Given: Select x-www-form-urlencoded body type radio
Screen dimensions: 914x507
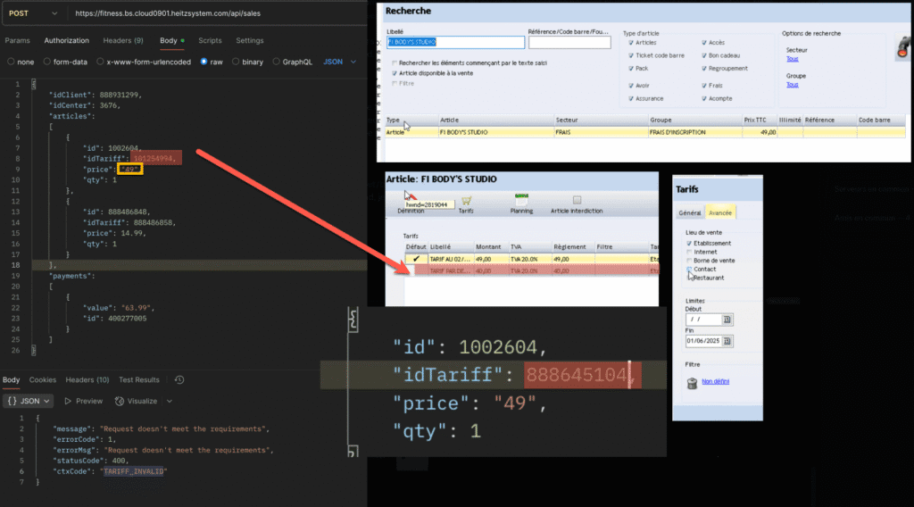Looking at the screenshot, I should click(x=100, y=62).
